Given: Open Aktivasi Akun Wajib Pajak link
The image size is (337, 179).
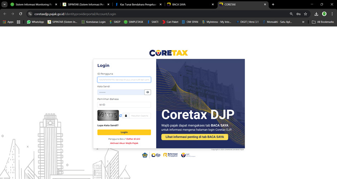Looking at the screenshot, I should (124, 143).
